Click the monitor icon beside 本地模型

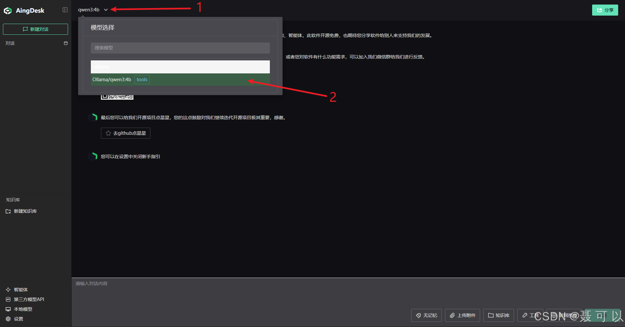(x=8, y=309)
